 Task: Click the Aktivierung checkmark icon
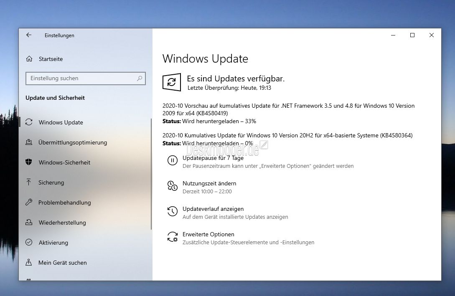point(29,243)
